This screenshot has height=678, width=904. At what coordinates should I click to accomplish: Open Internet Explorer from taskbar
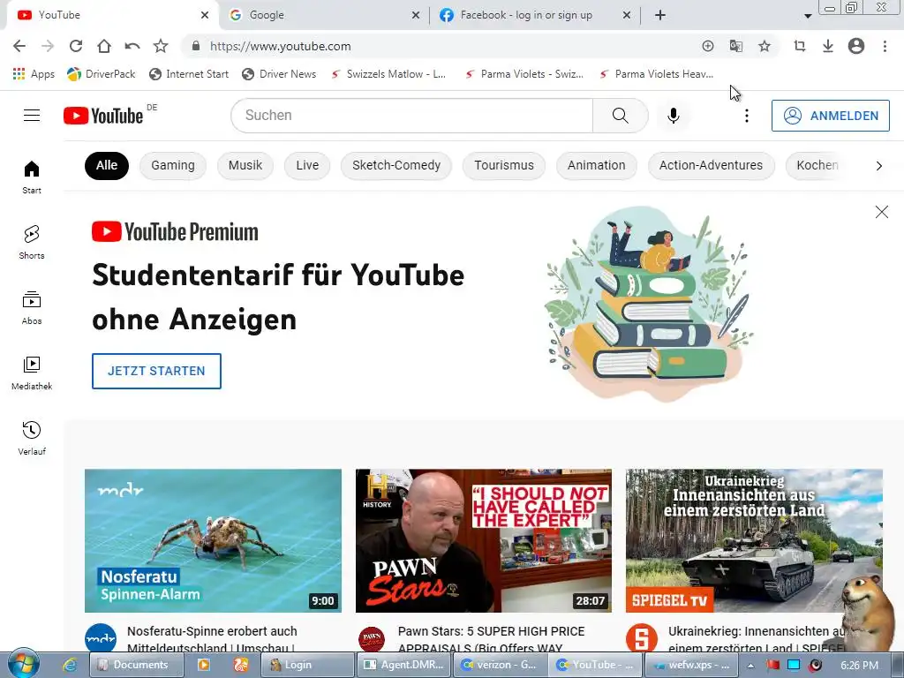[70, 666]
